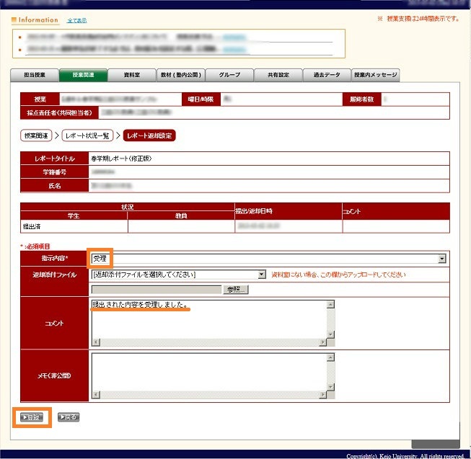This screenshot has height=459, width=471.
Task: Click the 戻る back button
Action: 68,417
